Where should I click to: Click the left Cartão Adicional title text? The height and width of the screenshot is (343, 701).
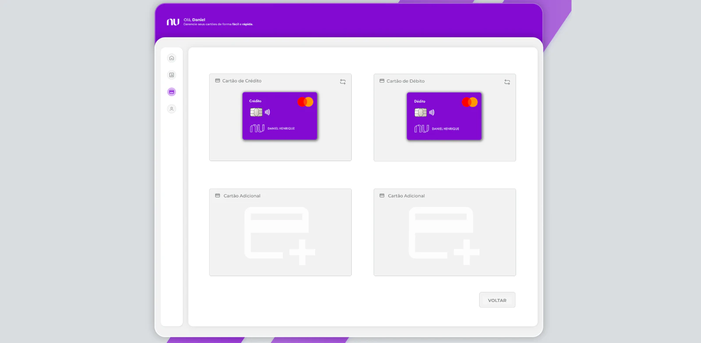242,196
